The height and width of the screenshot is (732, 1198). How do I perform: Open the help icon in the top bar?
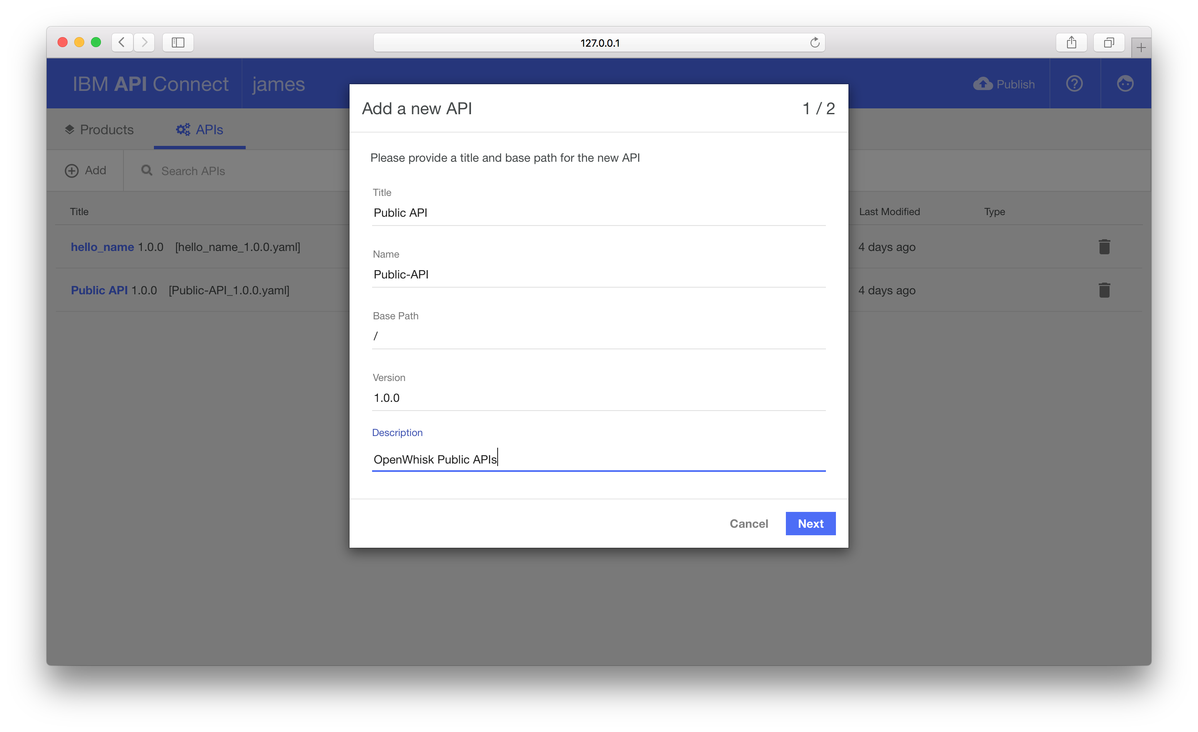click(1074, 83)
